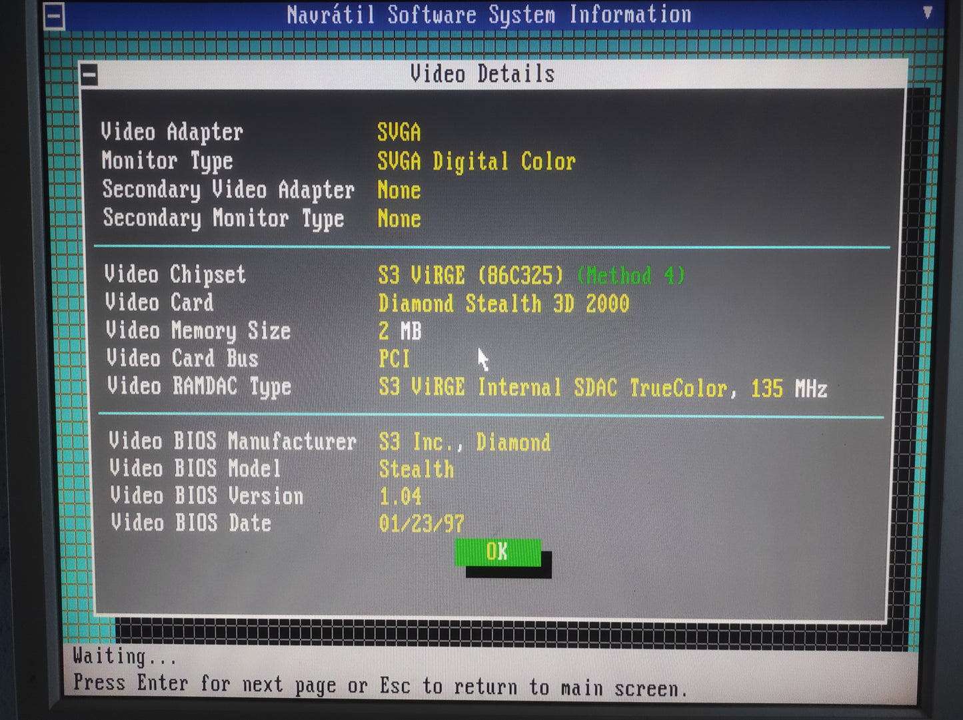This screenshot has width=963, height=720.
Task: Click the S3 Inc., Diamond manufacturer value
Action: tap(465, 442)
